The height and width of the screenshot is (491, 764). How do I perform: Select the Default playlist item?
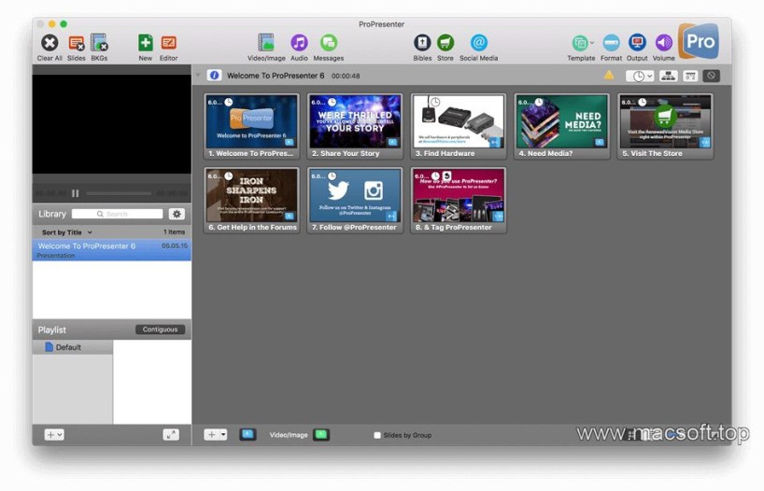pos(67,347)
